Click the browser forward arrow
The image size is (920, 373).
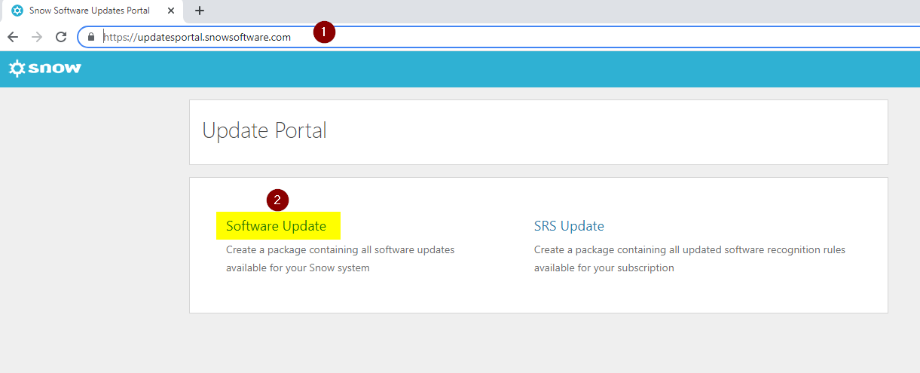point(37,36)
